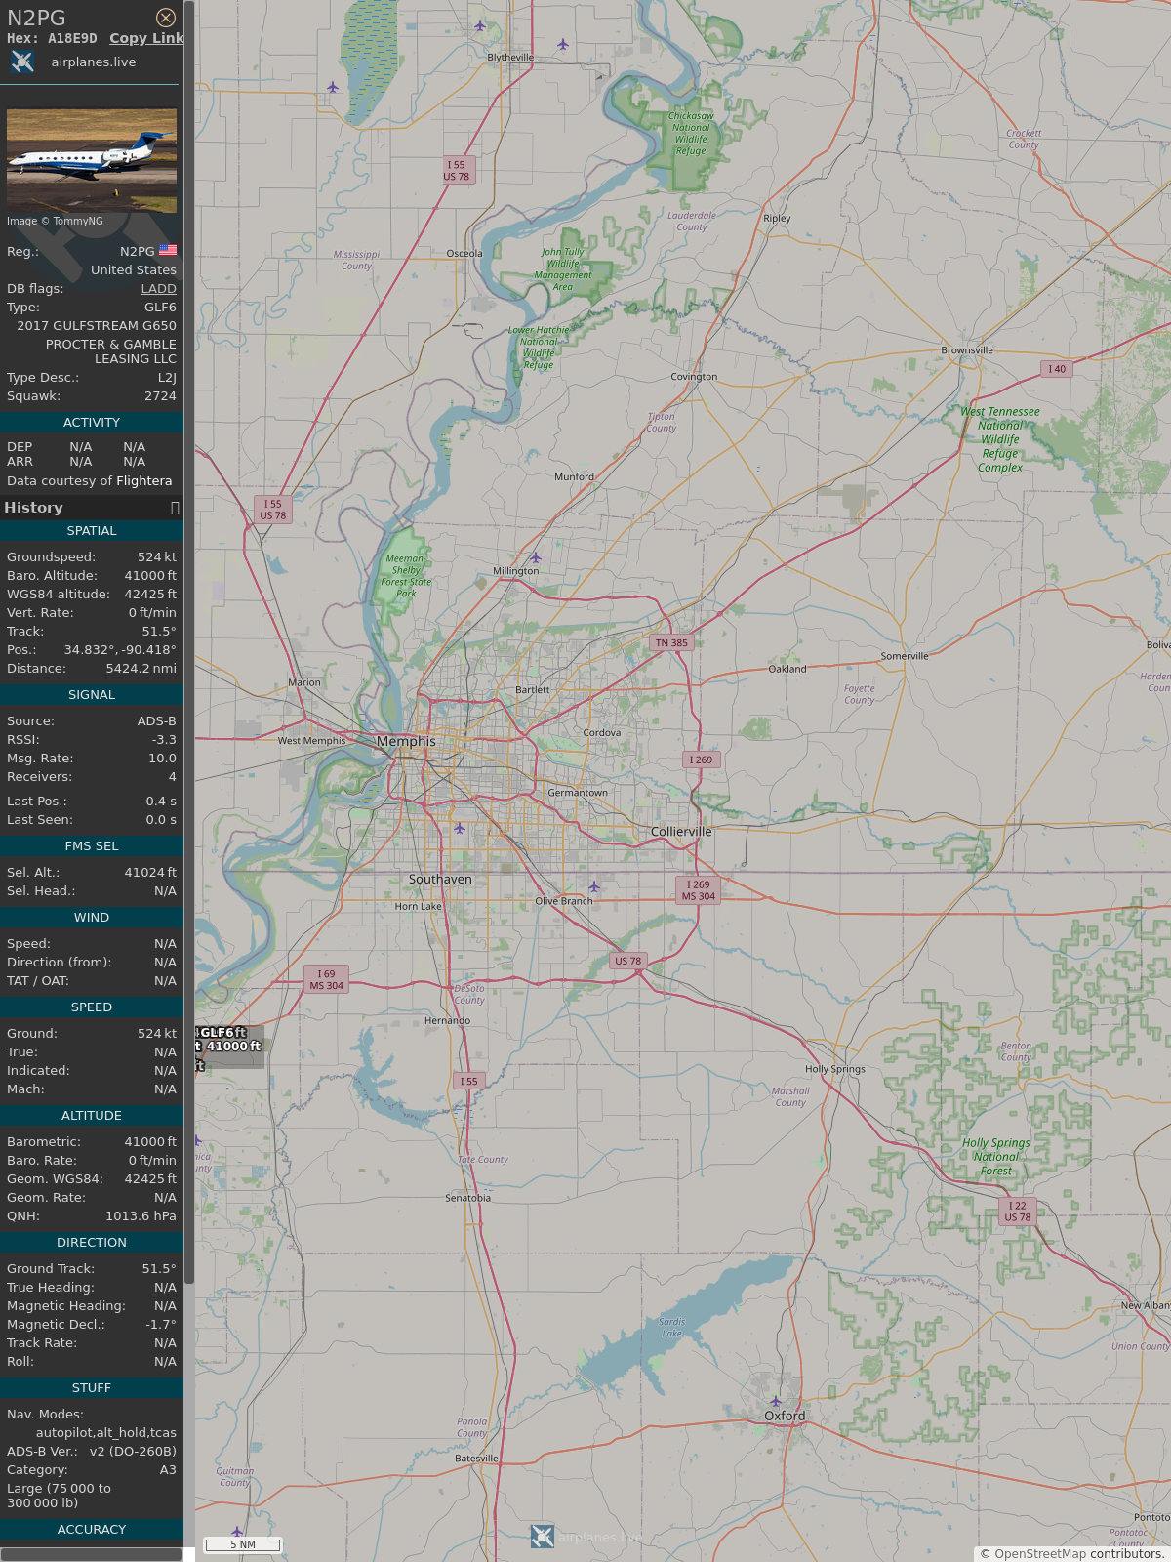Click the airplanes.live logo icon in panel
Viewport: 1171px width, 1562px height.
[x=22, y=62]
